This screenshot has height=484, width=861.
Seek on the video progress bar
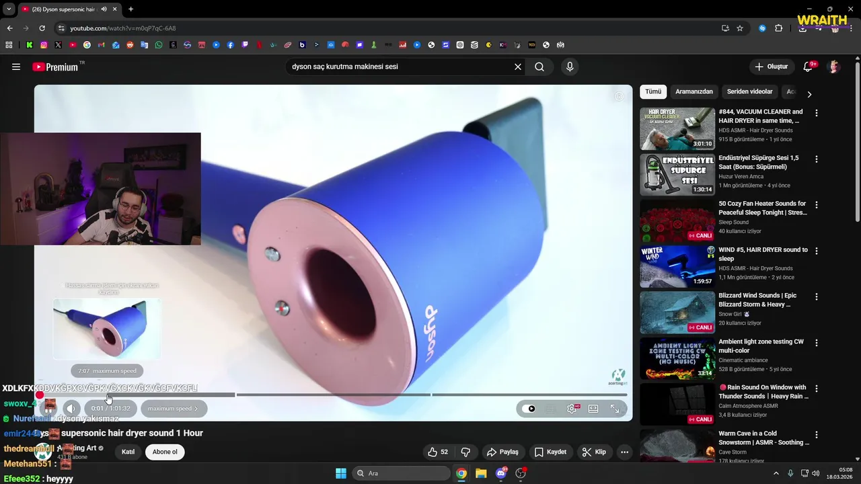(333, 395)
